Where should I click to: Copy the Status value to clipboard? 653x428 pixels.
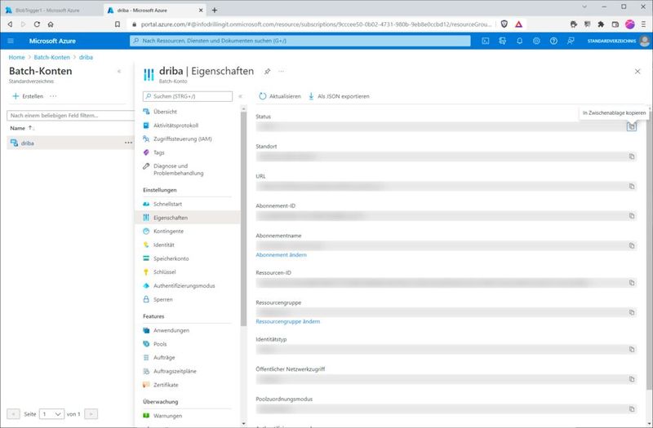coord(632,127)
